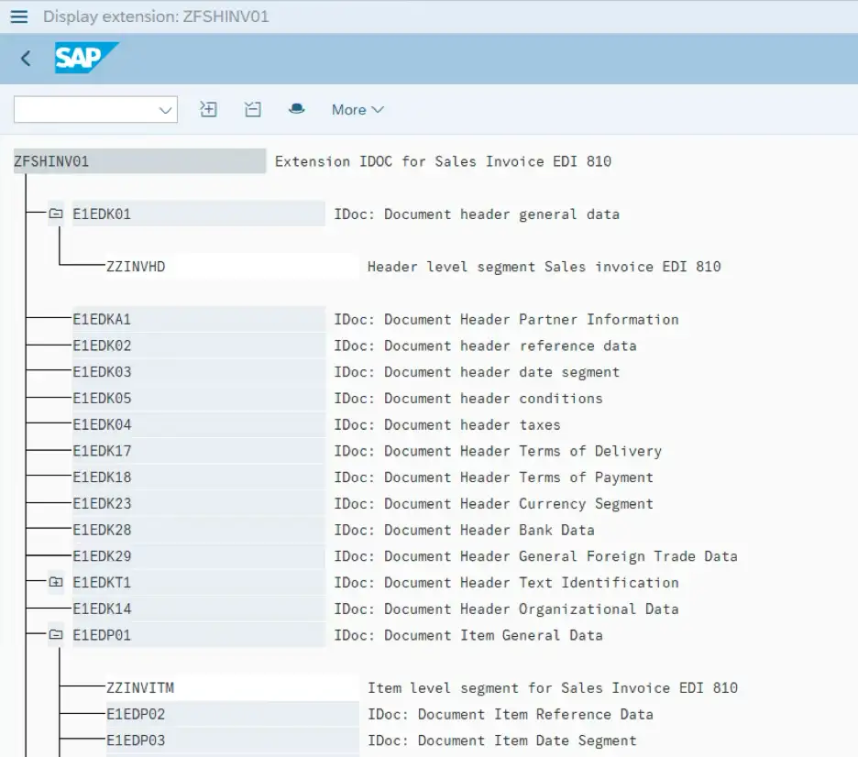This screenshot has width=858, height=757.
Task: Open the More menu
Action: 357,109
